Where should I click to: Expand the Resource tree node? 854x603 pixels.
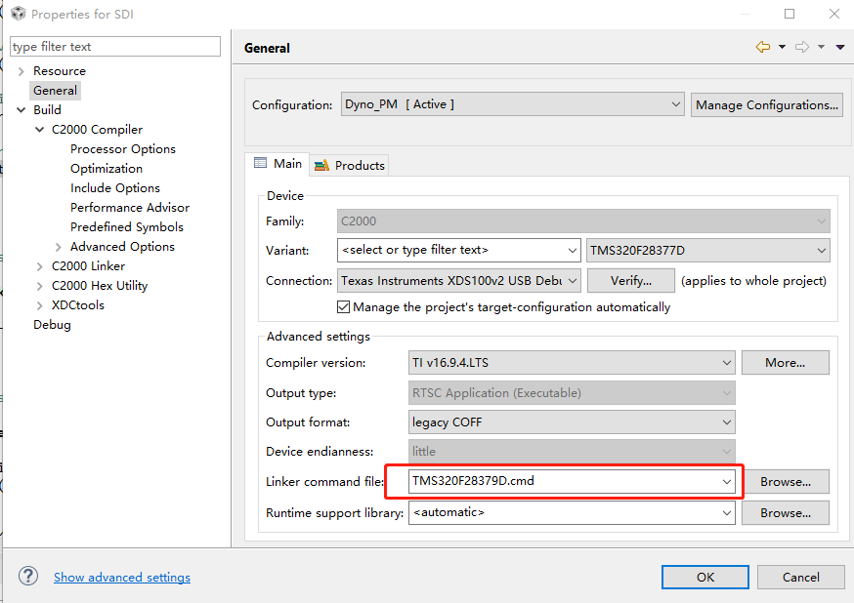point(21,71)
